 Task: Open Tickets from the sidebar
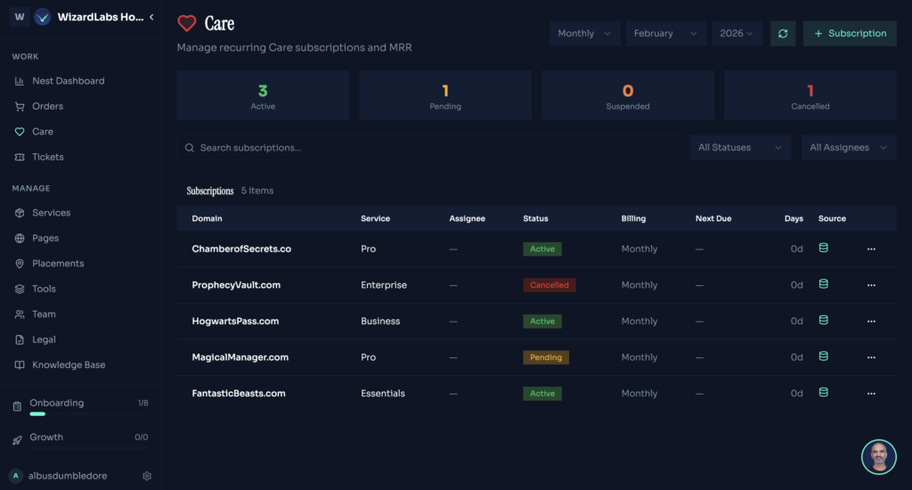tap(48, 157)
